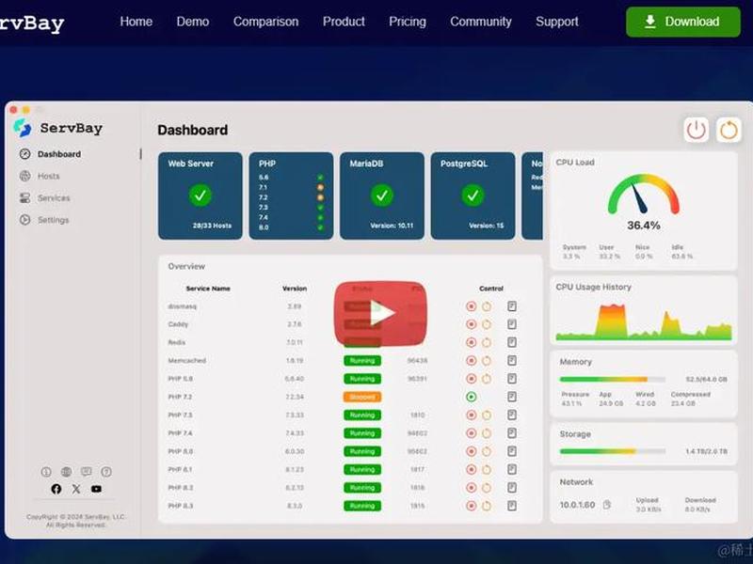Click the CPU Usage History chart
753x564 pixels.
click(x=644, y=322)
